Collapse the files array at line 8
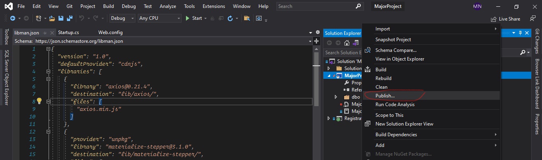This screenshot has width=542, height=160. 48,101
